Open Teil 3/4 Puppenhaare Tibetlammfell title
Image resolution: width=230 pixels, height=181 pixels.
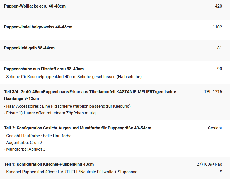90,95
